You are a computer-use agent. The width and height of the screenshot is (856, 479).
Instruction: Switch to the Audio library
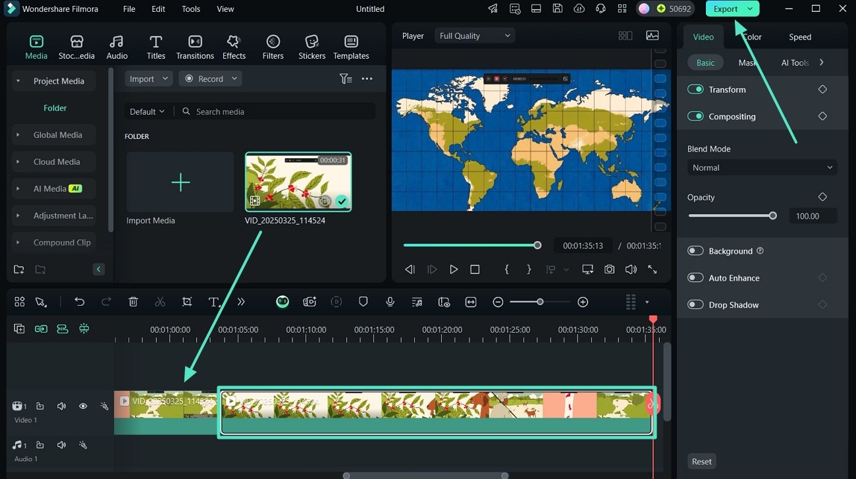117,47
